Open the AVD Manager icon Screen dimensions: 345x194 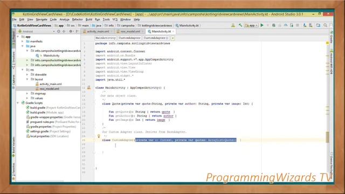(x=305, y=25)
